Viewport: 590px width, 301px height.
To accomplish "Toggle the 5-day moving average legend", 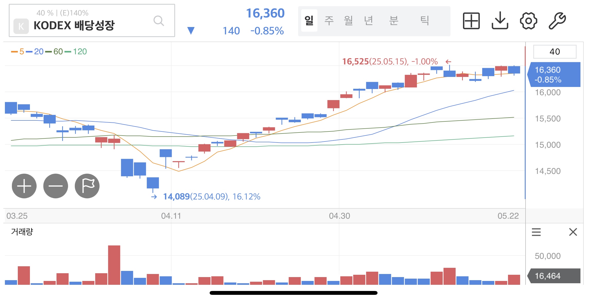I will click(x=18, y=52).
